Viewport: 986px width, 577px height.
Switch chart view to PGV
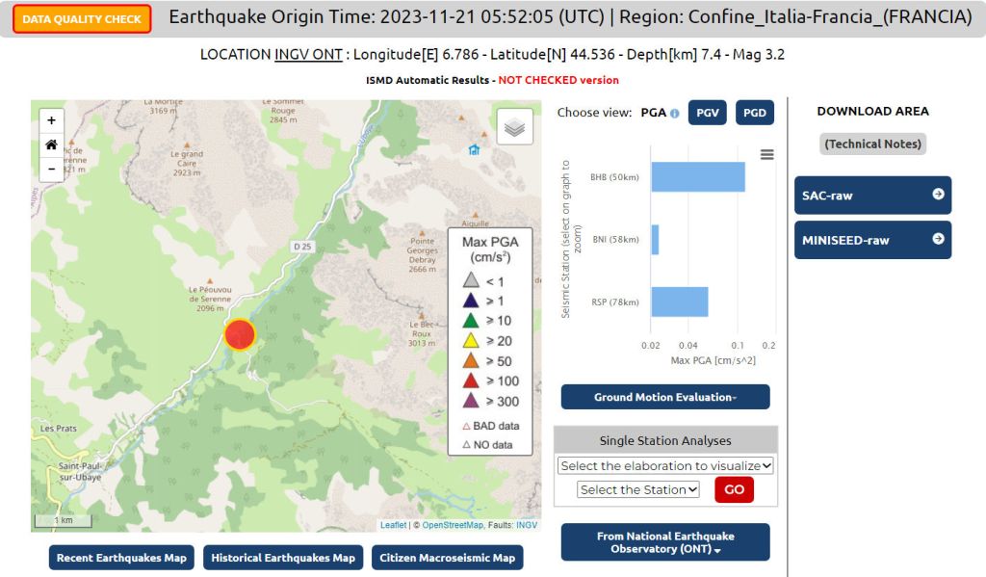click(x=708, y=113)
